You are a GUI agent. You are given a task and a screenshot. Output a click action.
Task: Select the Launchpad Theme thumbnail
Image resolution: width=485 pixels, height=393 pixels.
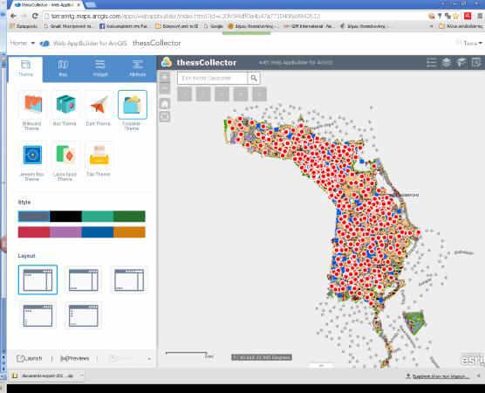pyautogui.click(x=65, y=155)
